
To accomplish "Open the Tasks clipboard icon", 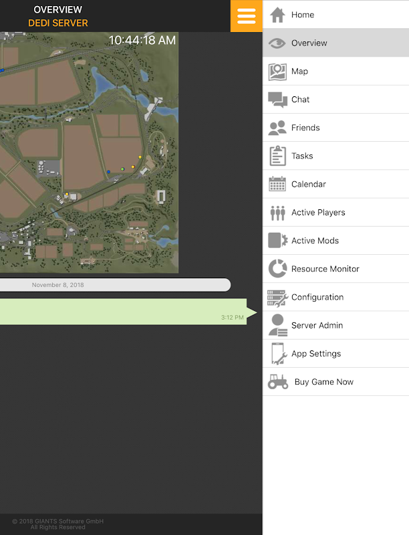I will pos(277,156).
